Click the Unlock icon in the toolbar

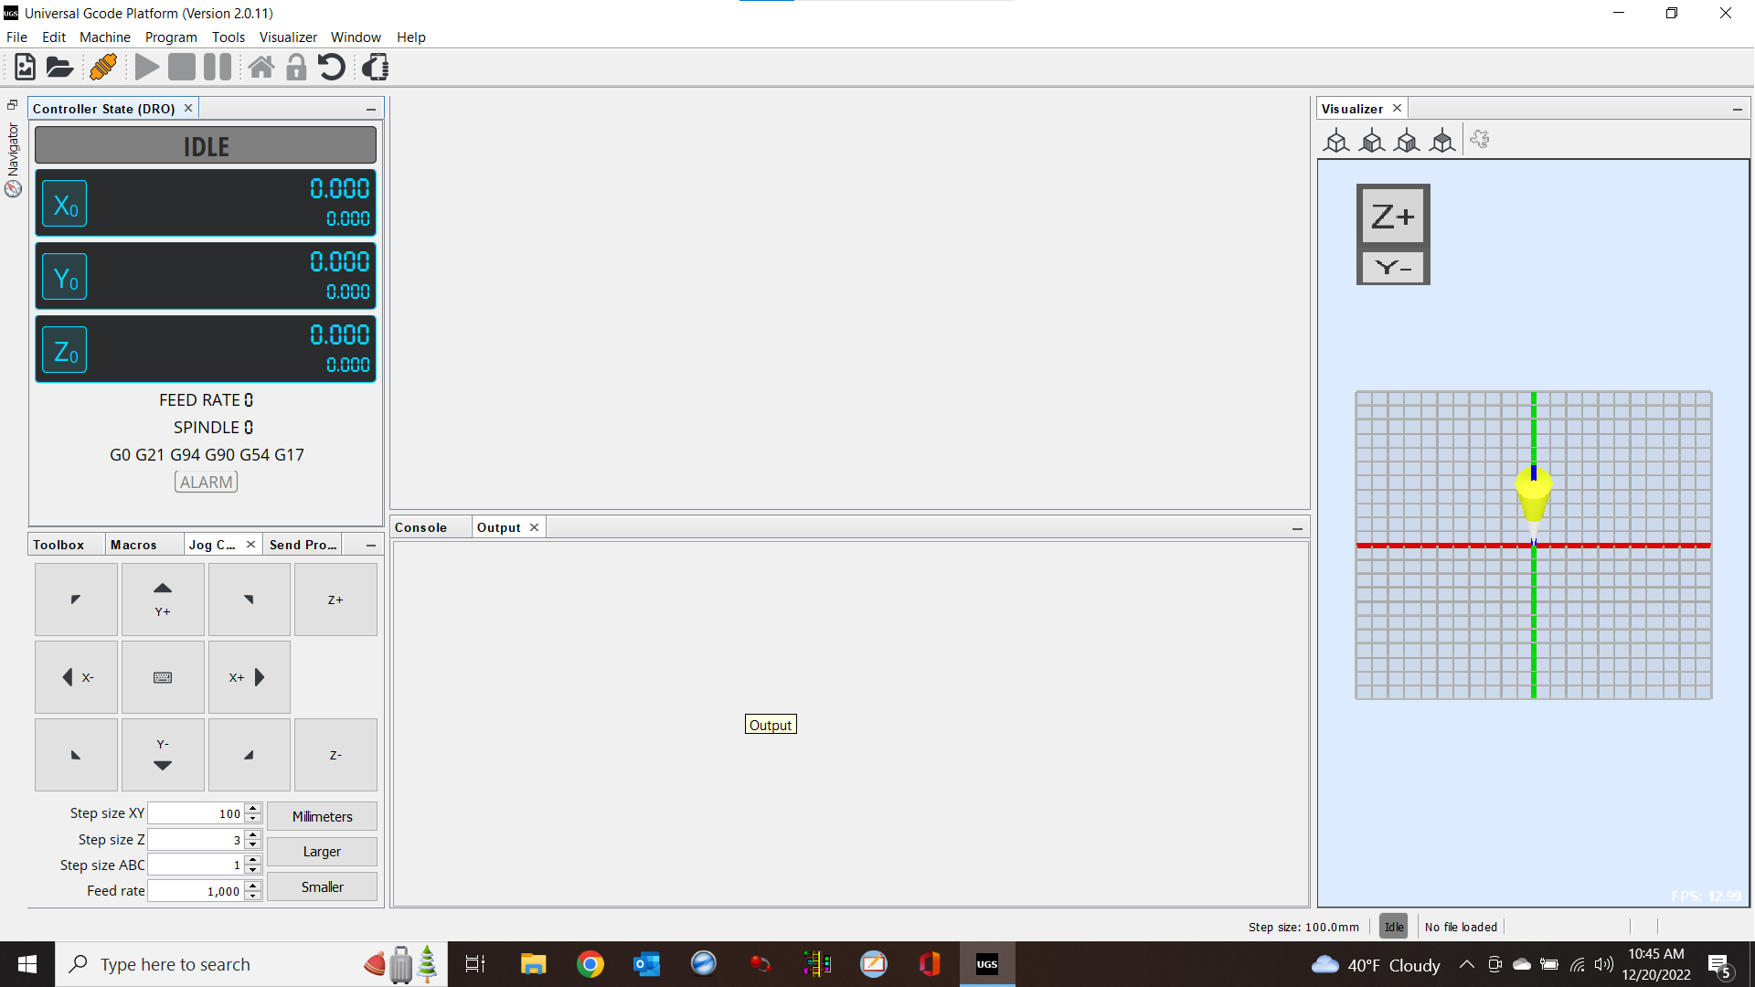(295, 67)
